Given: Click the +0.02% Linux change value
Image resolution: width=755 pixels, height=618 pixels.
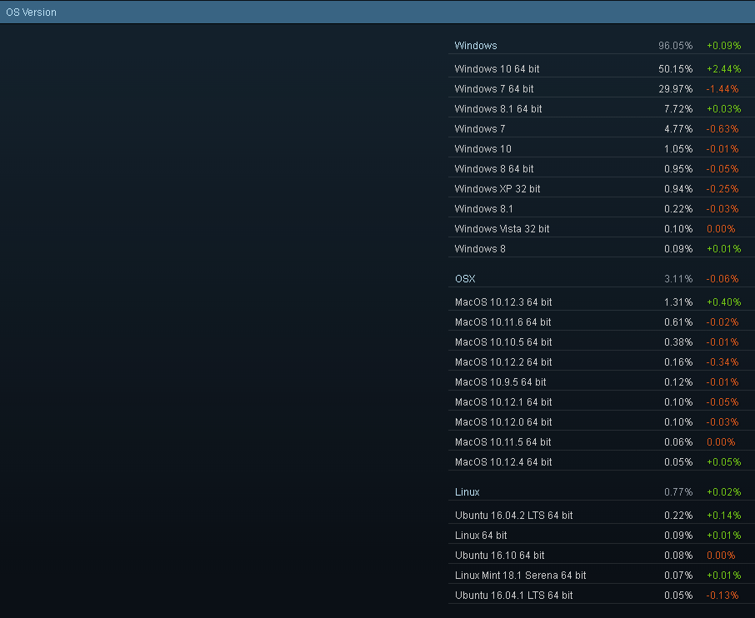Looking at the screenshot, I should click(723, 492).
